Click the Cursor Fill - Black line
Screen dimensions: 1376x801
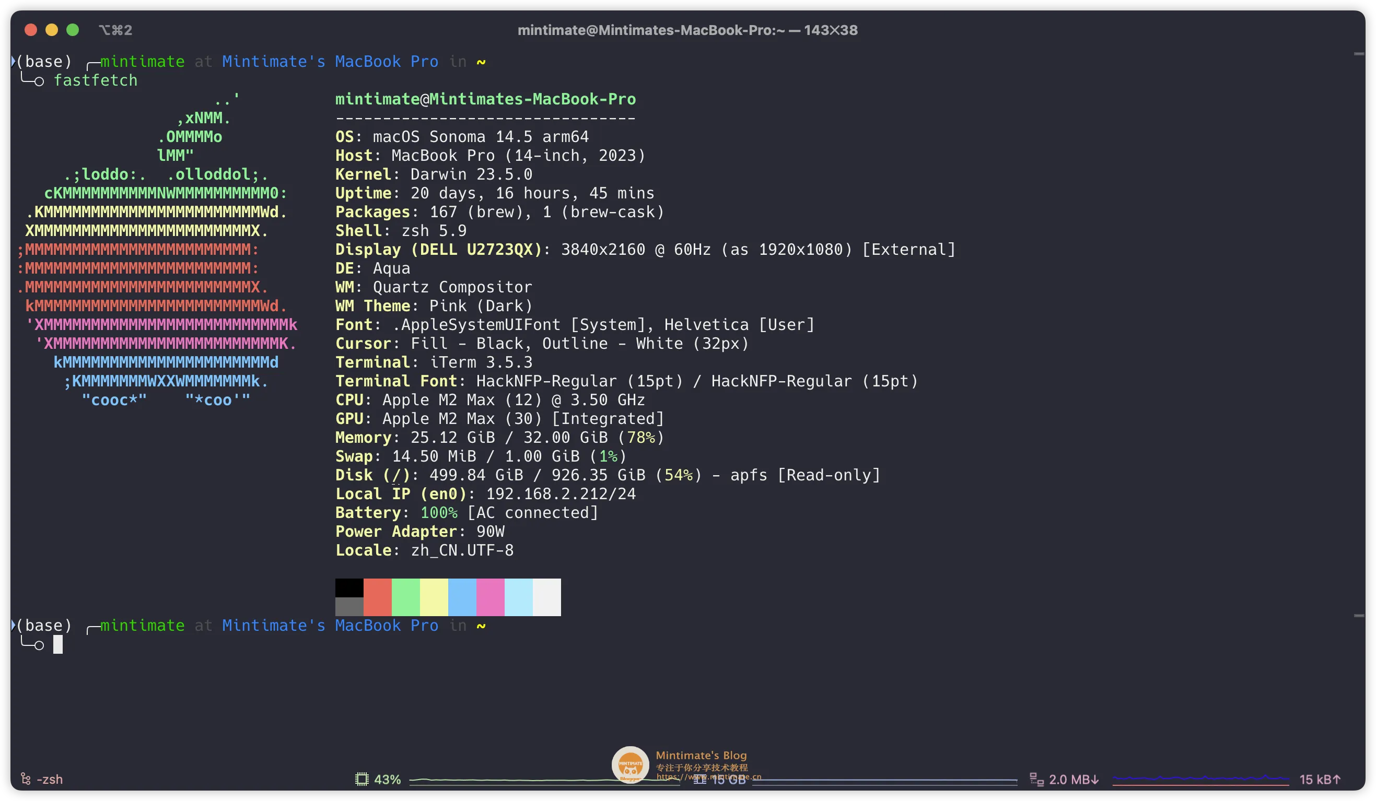[x=542, y=343]
